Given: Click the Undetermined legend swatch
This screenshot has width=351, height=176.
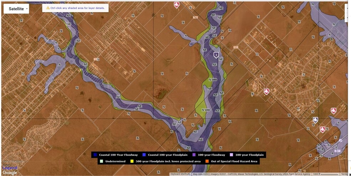Looking at the screenshot, I should 102,161.
